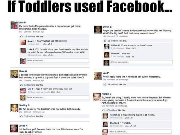Click thumbs-up icon next to '34 toddlers'
The image size is (180, 135).
[x=105, y=84]
